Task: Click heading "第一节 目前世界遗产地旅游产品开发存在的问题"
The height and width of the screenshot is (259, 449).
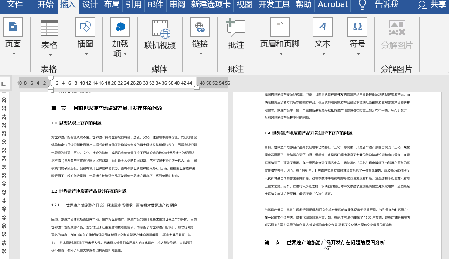Action: click(x=106, y=108)
